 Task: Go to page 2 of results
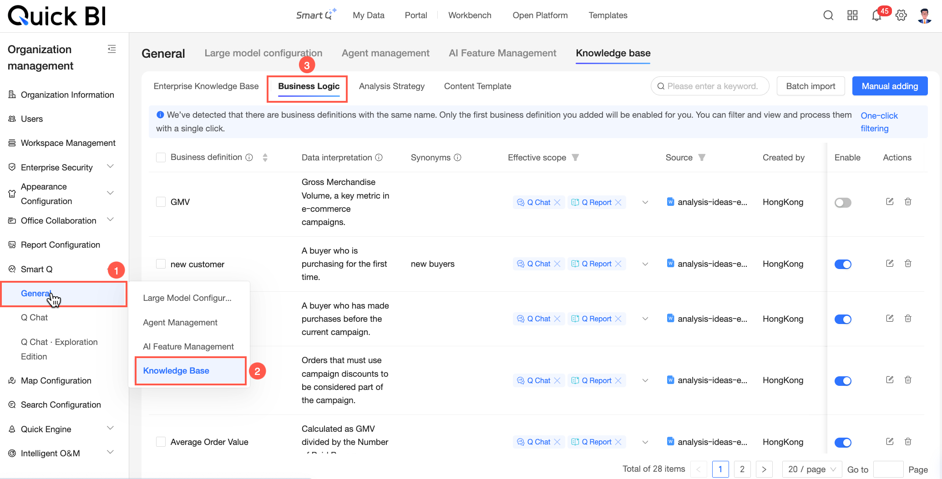click(742, 469)
